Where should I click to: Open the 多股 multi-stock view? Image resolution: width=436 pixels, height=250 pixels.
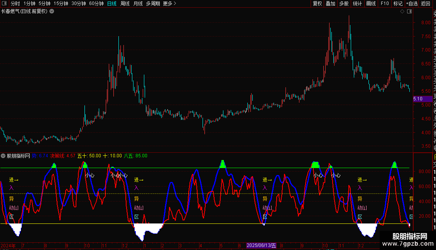pyautogui.click(x=344, y=3)
